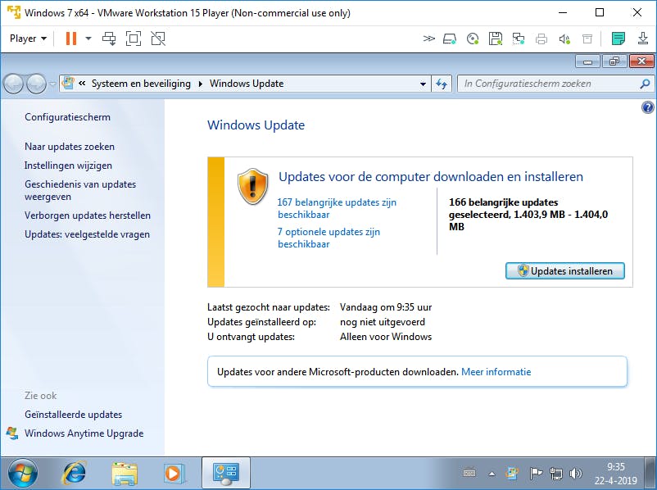Click Updates installeren button

[x=564, y=270]
